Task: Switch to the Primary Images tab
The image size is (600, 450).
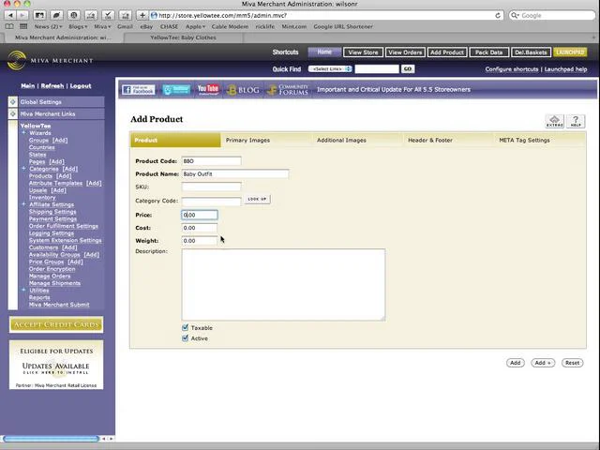Action: 247,140
